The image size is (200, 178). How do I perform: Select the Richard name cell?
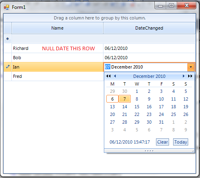coord(57,48)
